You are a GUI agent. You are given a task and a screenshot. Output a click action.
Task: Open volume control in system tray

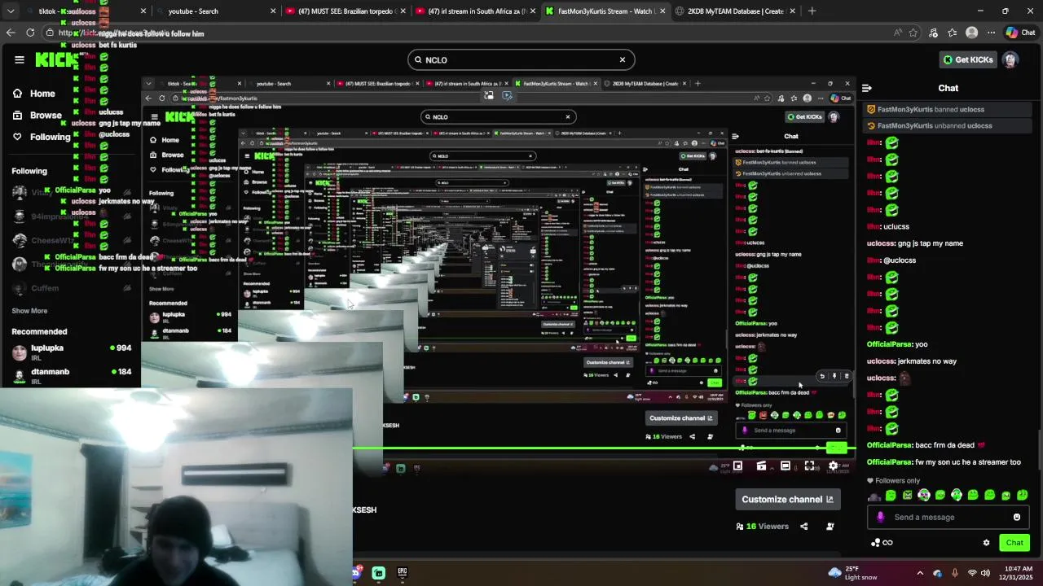(985, 573)
